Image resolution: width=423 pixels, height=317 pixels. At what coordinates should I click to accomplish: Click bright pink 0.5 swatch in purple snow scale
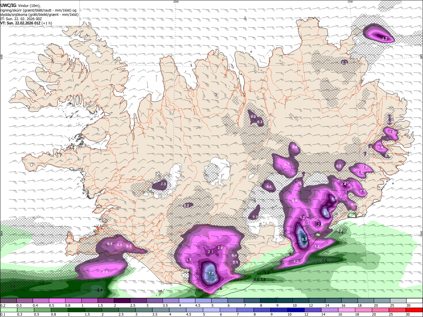tap(57, 301)
